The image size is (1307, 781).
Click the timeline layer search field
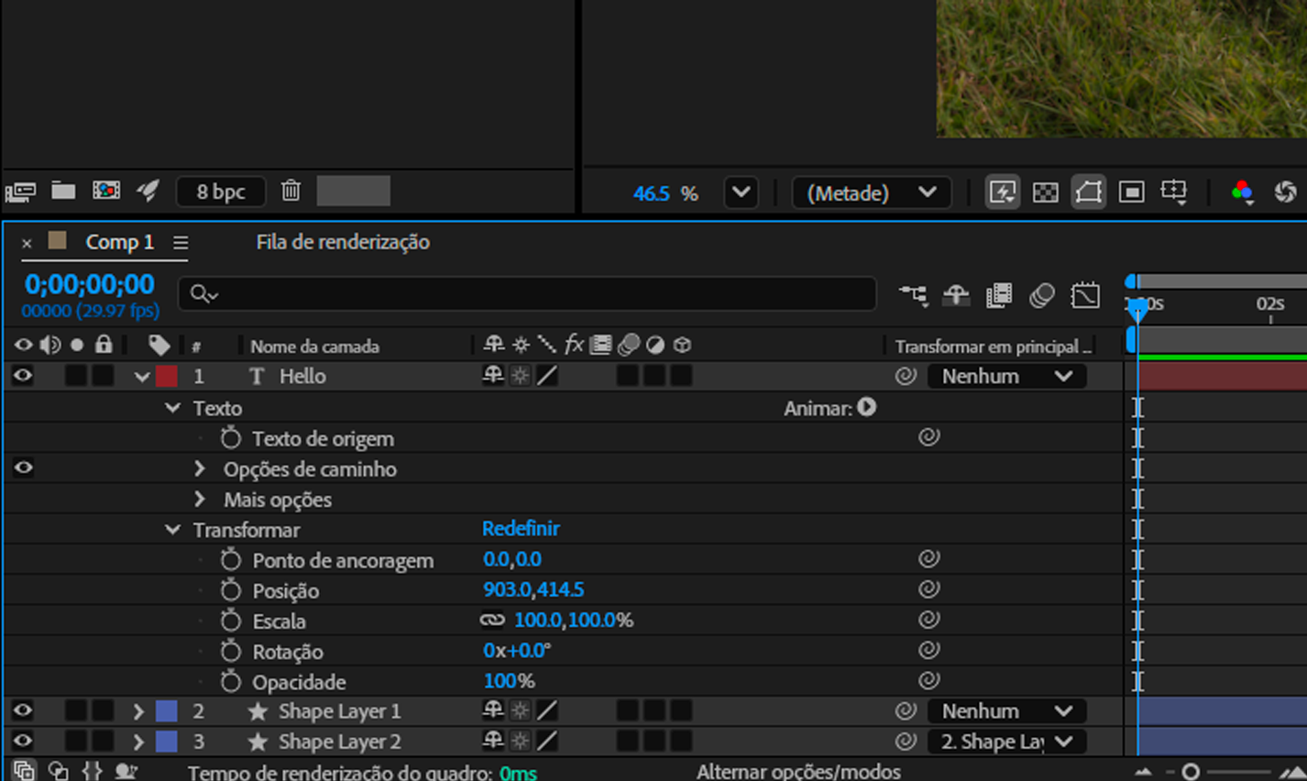[x=527, y=294]
